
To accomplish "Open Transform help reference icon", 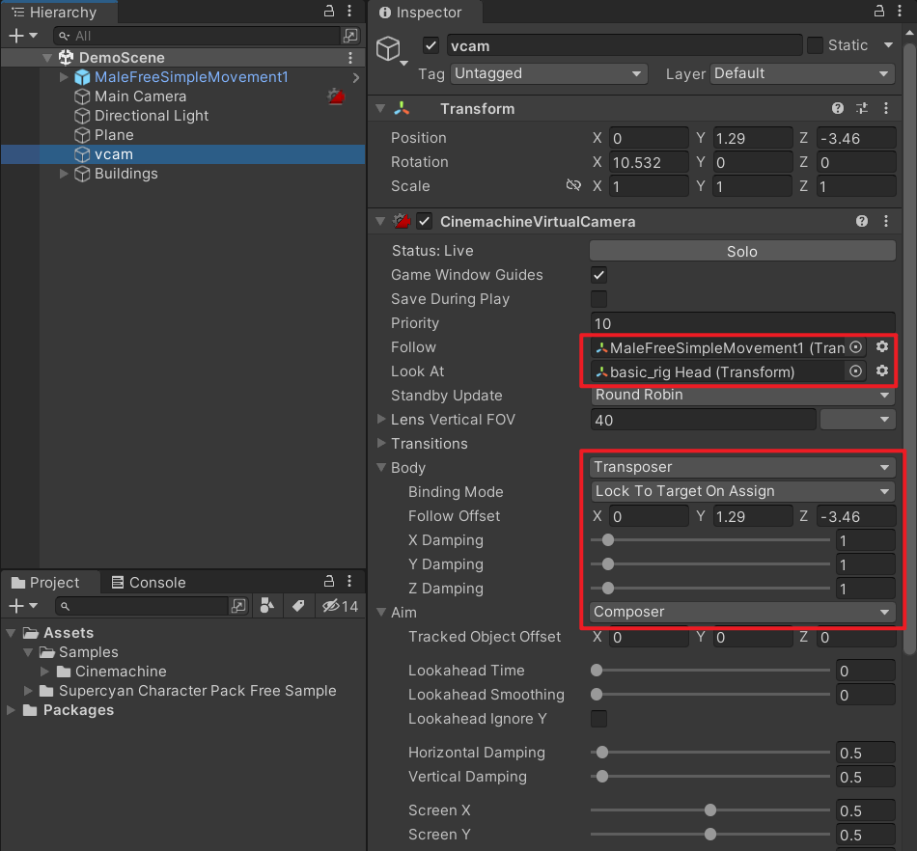I will (x=838, y=108).
